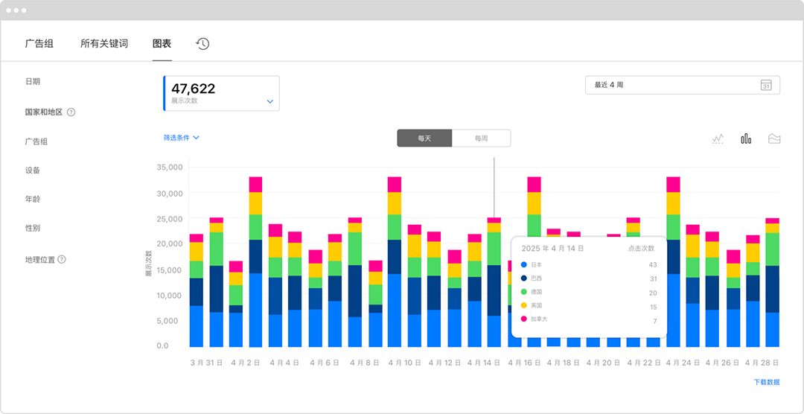Viewport: 804px width, 414px height.
Task: Click the 47,622 impressions value
Action: pyautogui.click(x=194, y=89)
